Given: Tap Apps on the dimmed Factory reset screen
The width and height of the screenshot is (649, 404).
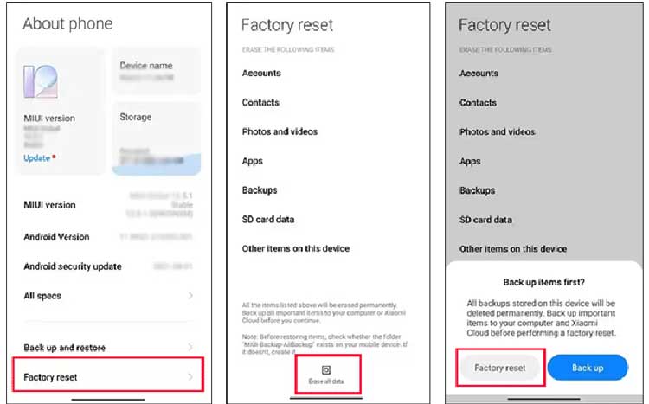Looking at the screenshot, I should pos(470,161).
